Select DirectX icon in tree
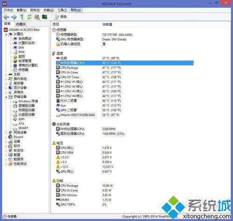The image size is (233, 221). tap(10, 137)
